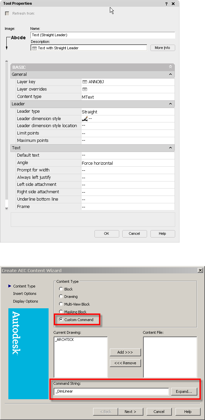Screen dimensions: 205x420
Task: Click the Command String input field
Action: pos(111,391)
